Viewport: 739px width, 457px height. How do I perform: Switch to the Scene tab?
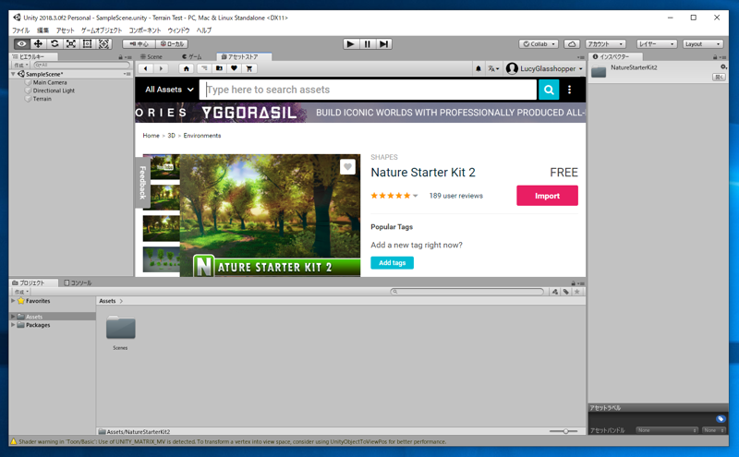point(151,56)
